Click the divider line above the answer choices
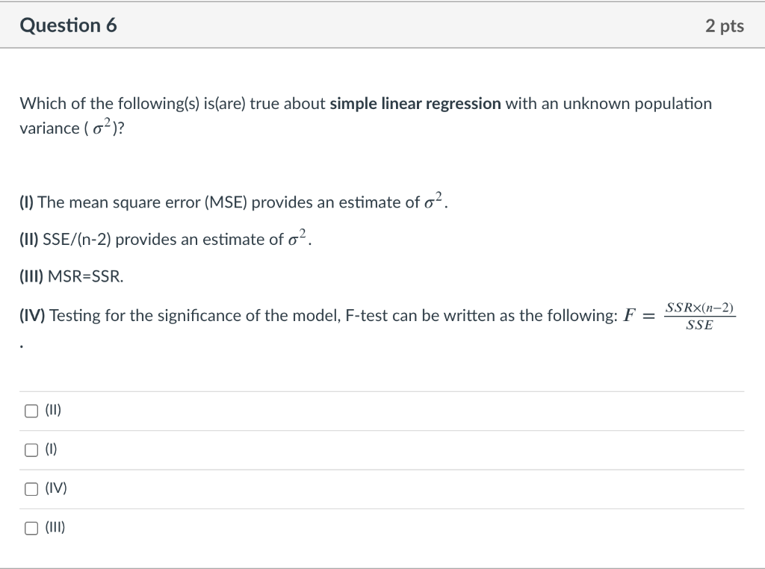The image size is (765, 569). click(381, 391)
